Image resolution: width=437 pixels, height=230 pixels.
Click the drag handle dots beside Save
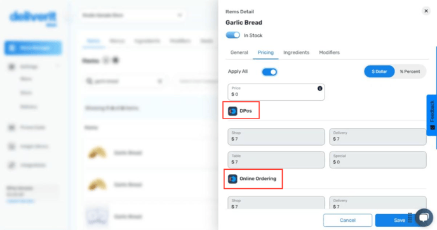pos(410,218)
